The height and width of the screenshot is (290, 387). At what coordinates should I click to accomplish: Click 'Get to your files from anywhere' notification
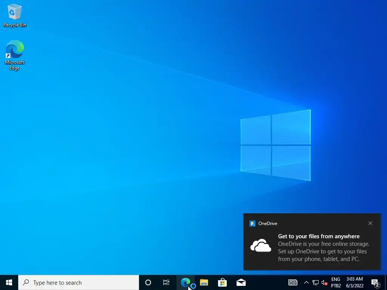(x=319, y=236)
